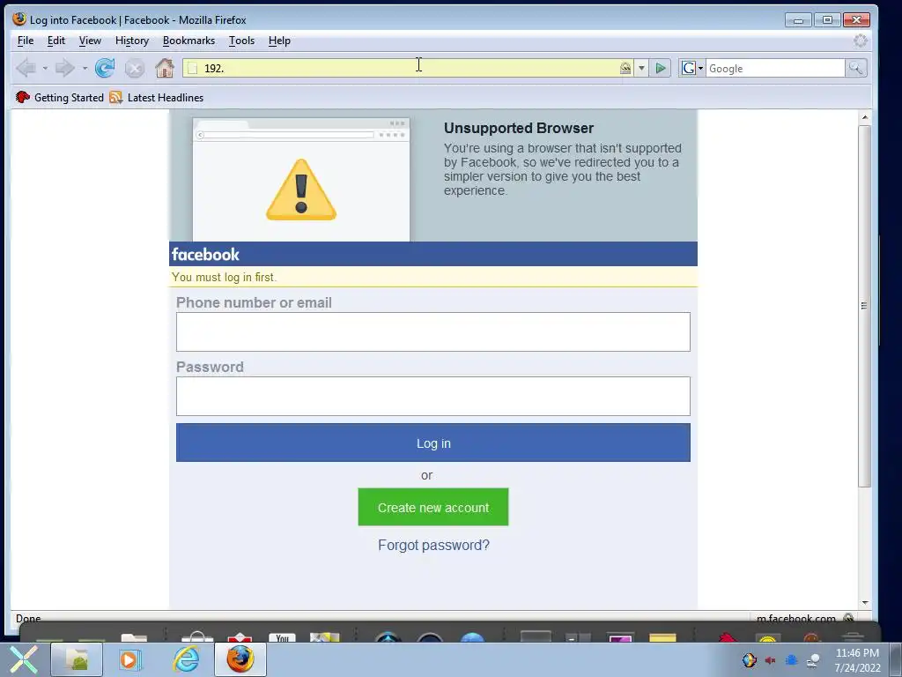
Task: Open the Edit menu
Action: click(x=55, y=41)
